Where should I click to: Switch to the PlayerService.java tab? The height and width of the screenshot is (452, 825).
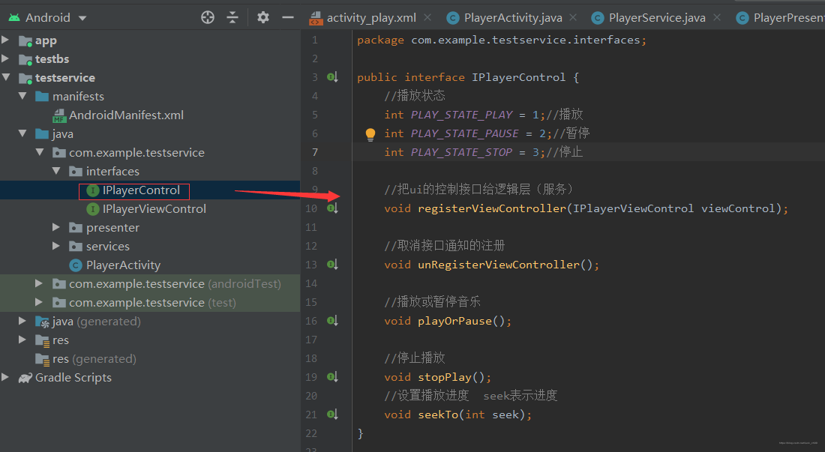657,18
